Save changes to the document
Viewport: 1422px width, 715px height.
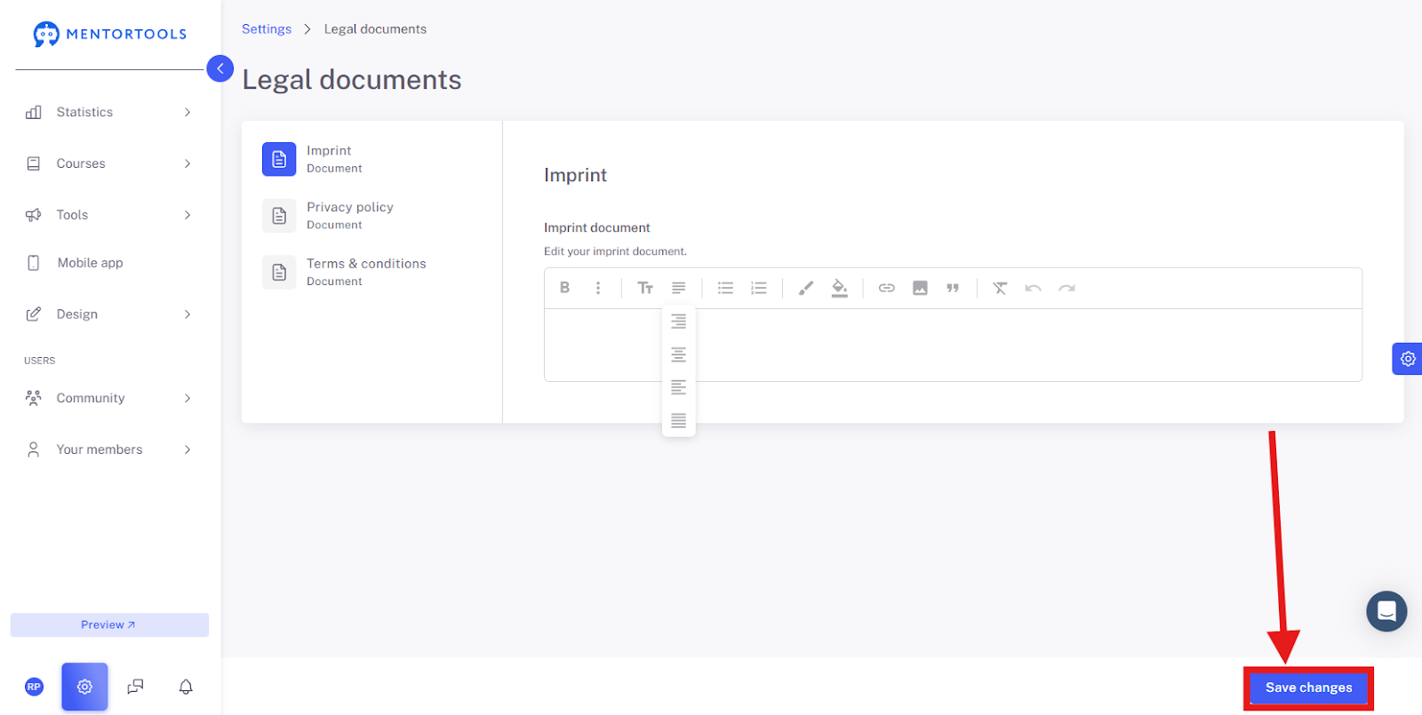tap(1308, 687)
